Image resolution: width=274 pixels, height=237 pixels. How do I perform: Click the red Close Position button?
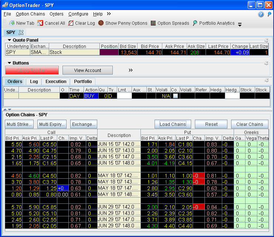point(32,70)
